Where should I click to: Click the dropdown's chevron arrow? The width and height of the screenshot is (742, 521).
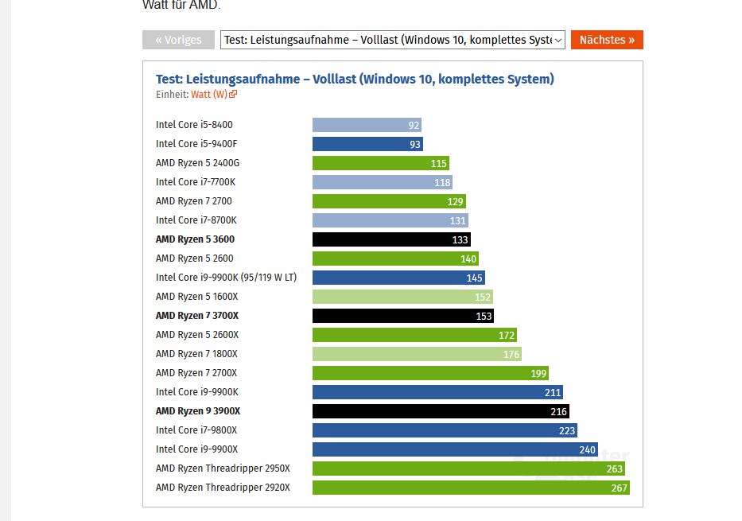point(557,40)
